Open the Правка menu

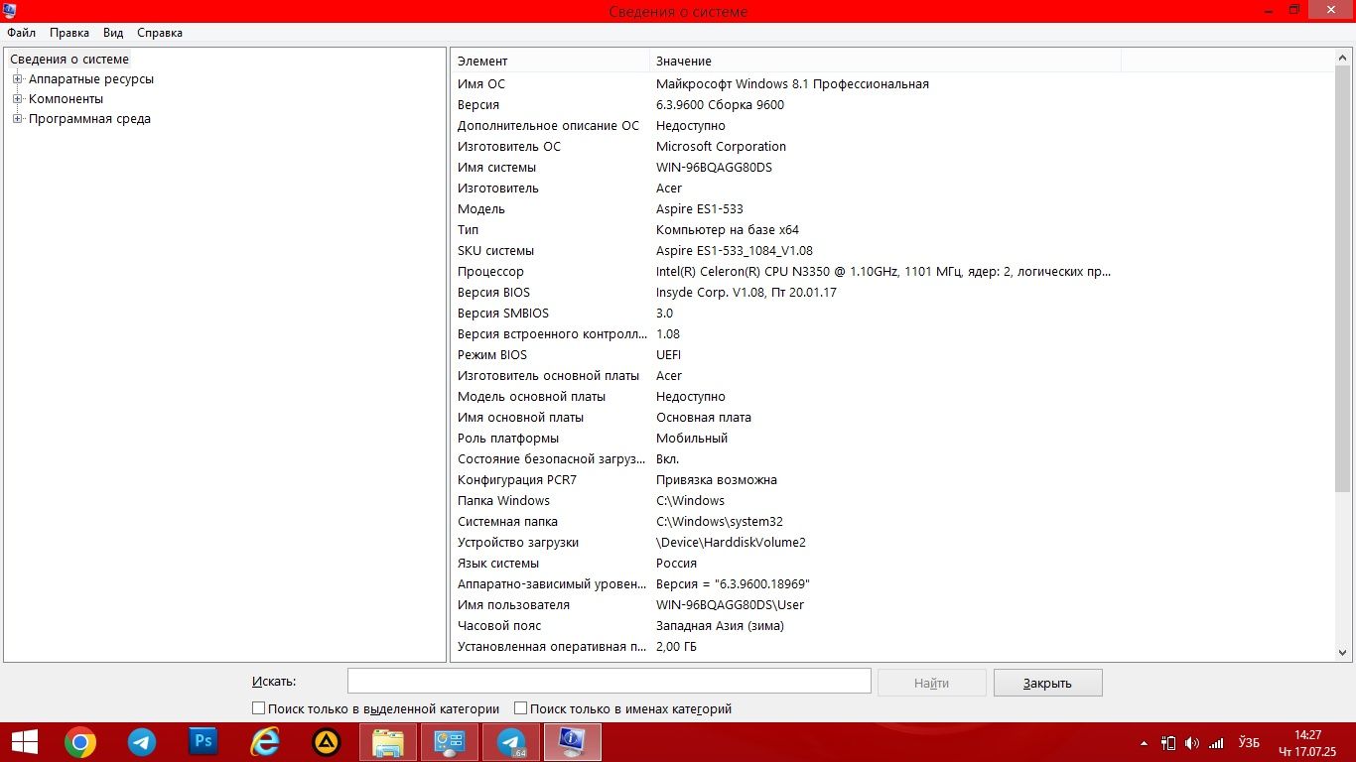pos(69,33)
